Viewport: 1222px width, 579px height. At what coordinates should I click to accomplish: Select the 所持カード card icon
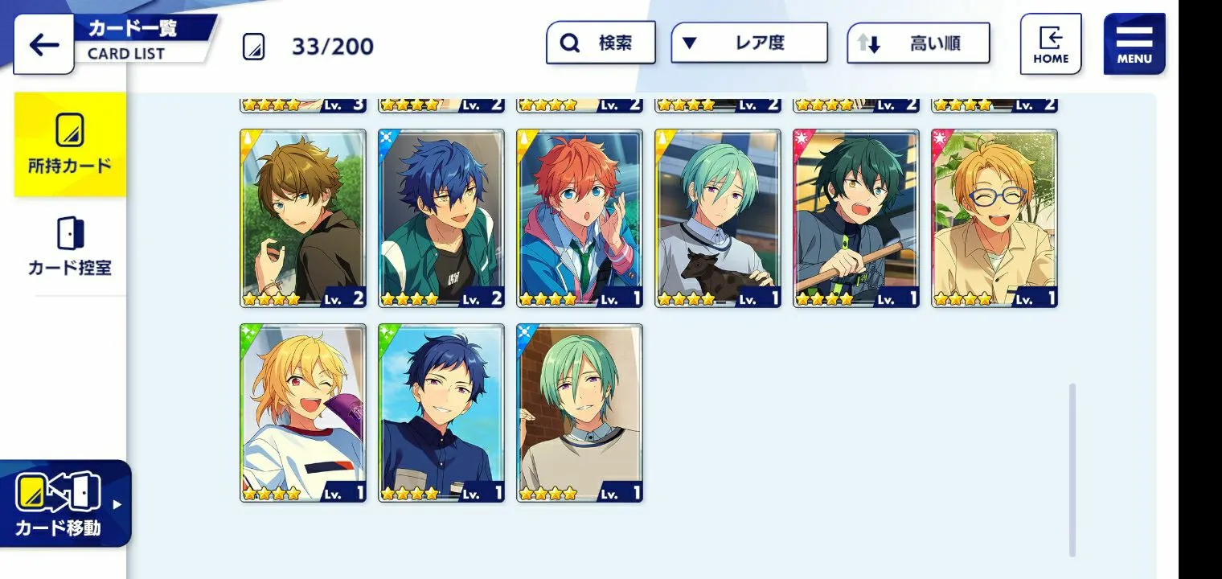pos(70,130)
